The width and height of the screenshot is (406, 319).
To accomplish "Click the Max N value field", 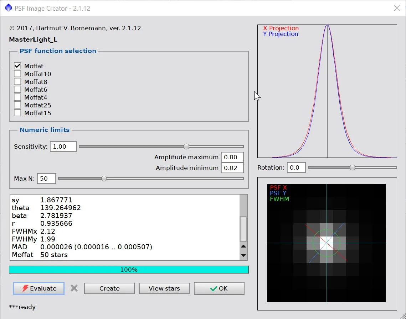I will pyautogui.click(x=46, y=179).
